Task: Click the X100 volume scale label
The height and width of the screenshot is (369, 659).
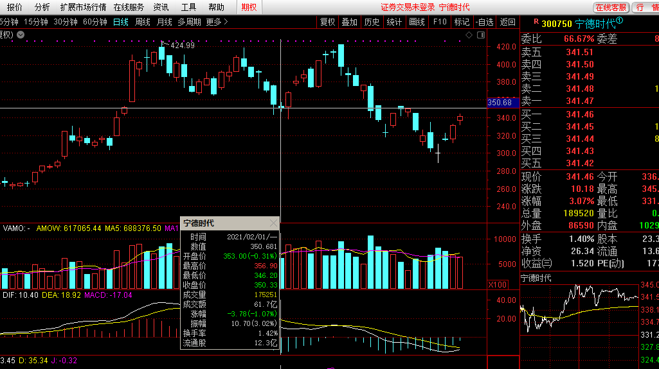Action: (x=498, y=285)
